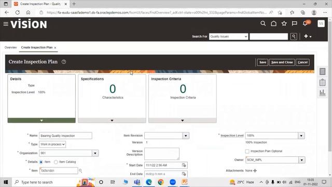
Task: Click the Inspection Criteria card
Action: [x=183, y=98]
